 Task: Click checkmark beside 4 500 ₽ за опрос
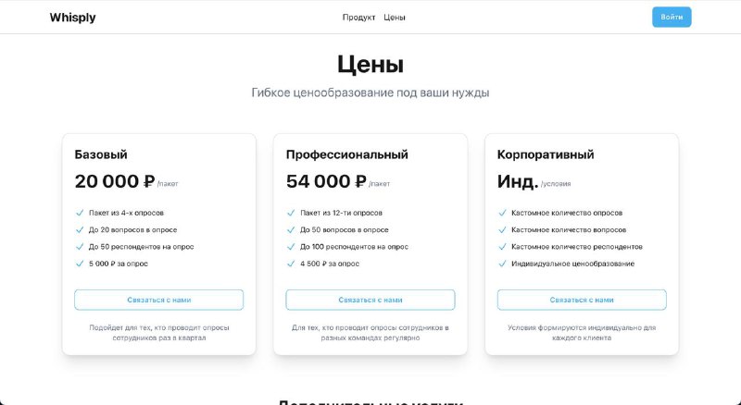pos(291,264)
